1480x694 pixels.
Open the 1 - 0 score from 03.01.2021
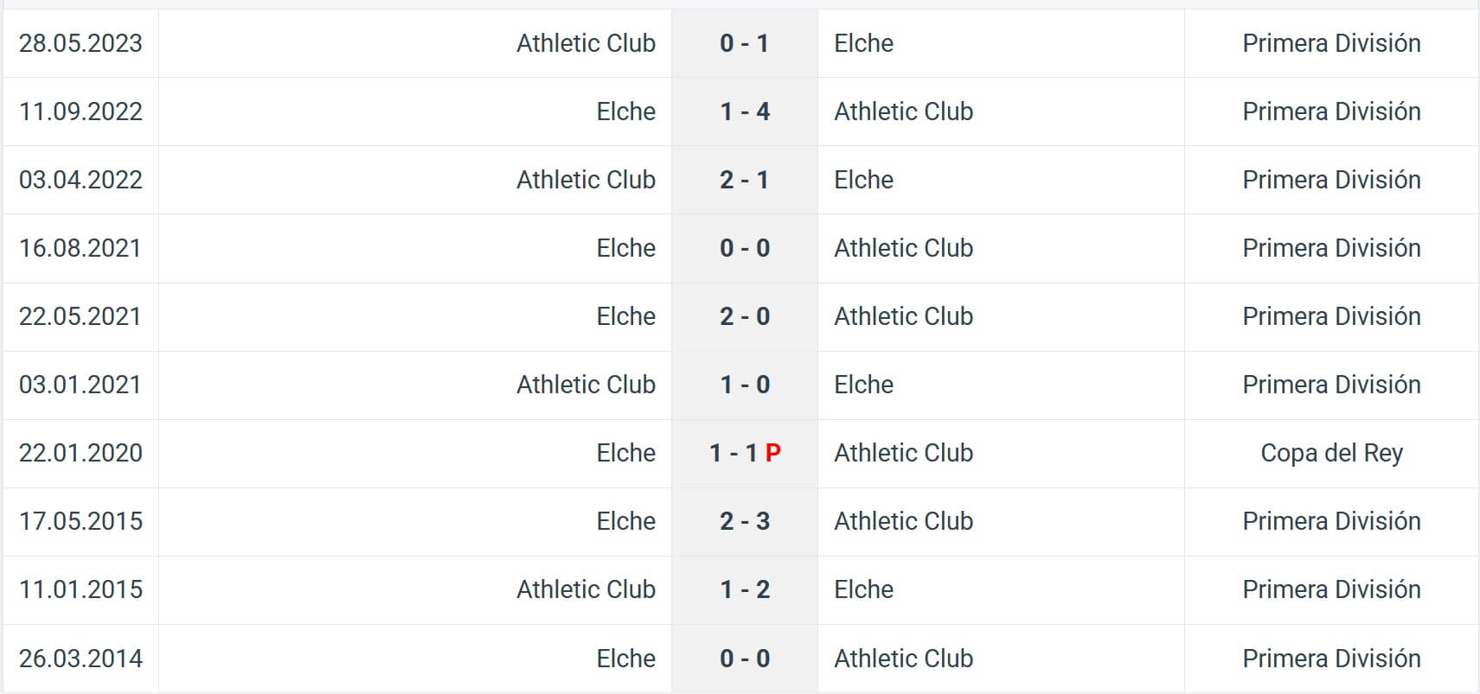[744, 385]
